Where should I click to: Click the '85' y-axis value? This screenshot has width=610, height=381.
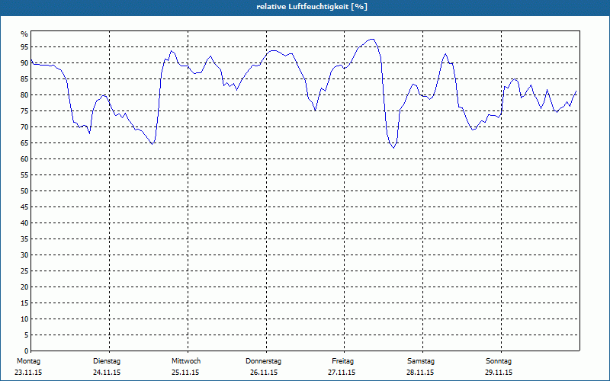pyautogui.click(x=24, y=79)
